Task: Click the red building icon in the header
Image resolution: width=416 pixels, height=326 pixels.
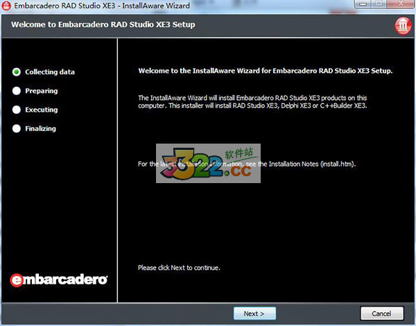Action: pyautogui.click(x=403, y=26)
